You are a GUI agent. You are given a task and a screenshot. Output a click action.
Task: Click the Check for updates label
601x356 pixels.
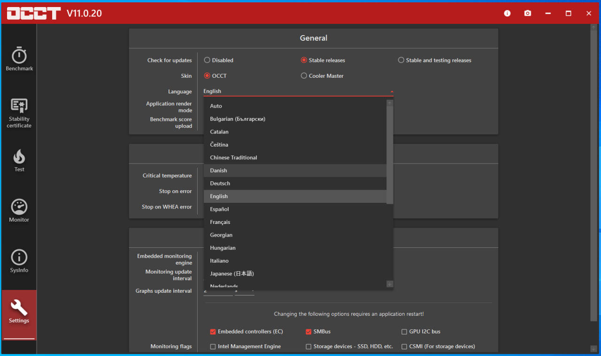pyautogui.click(x=170, y=60)
